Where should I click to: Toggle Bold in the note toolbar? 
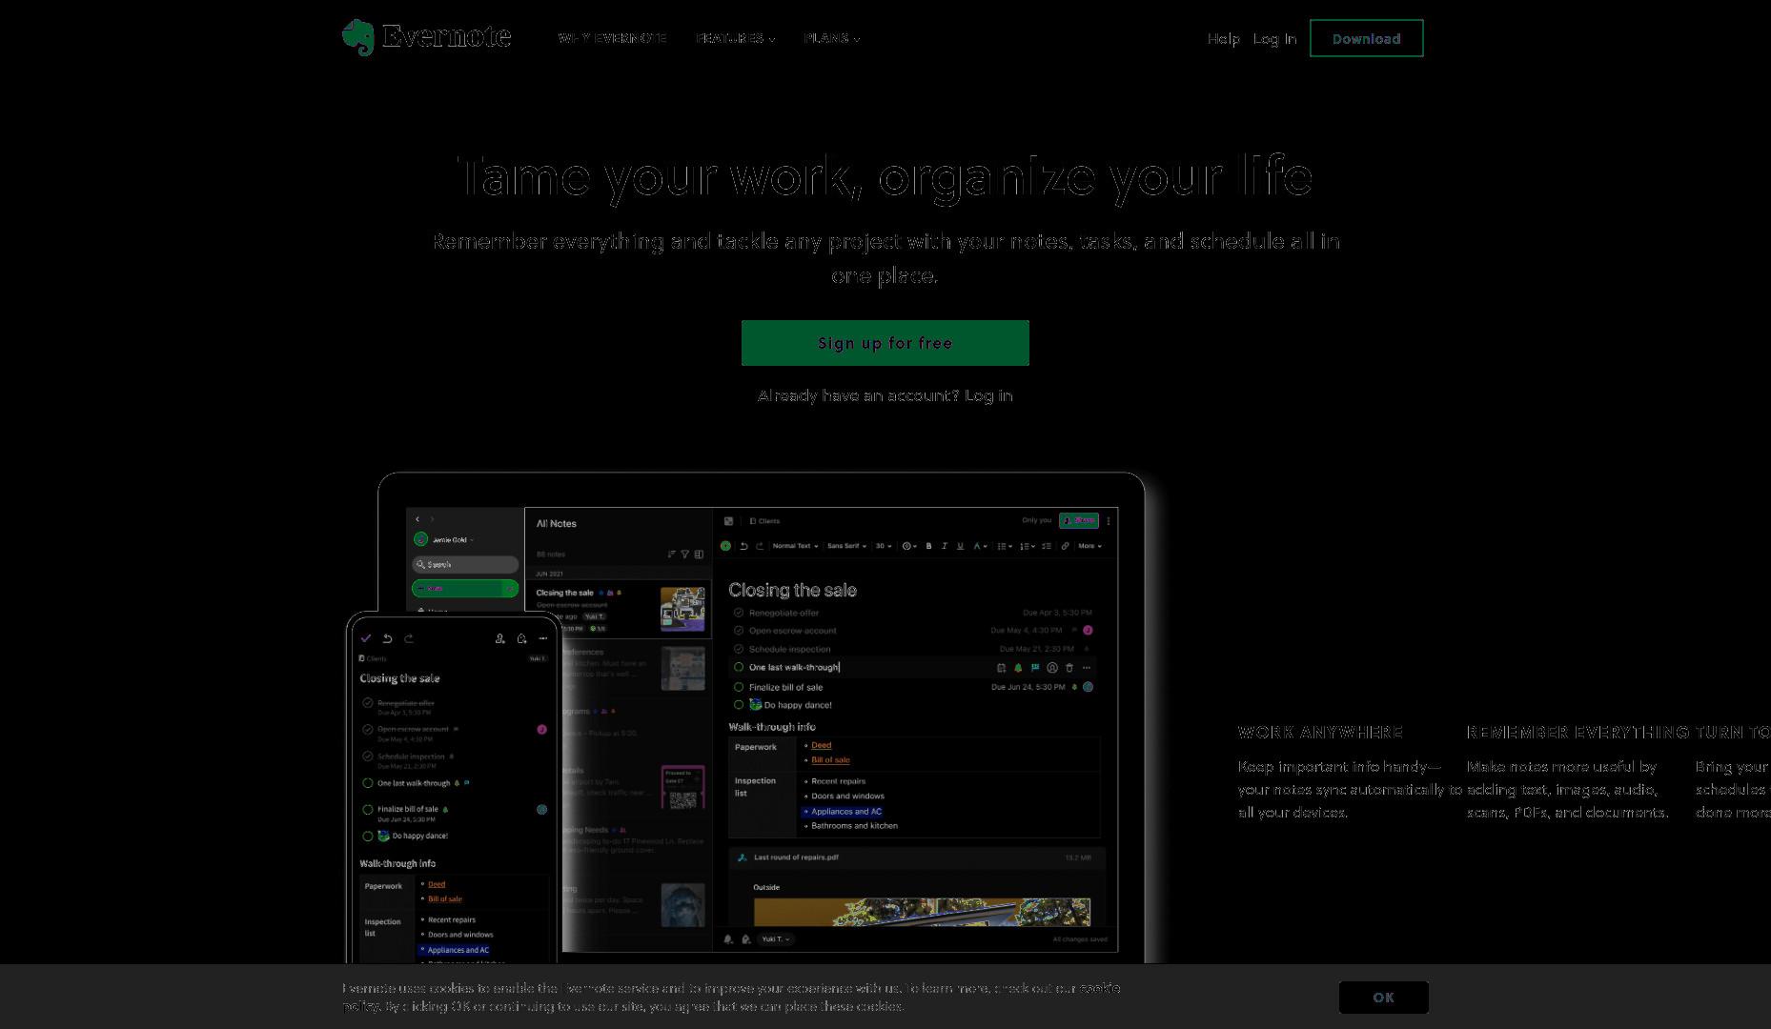(x=928, y=546)
